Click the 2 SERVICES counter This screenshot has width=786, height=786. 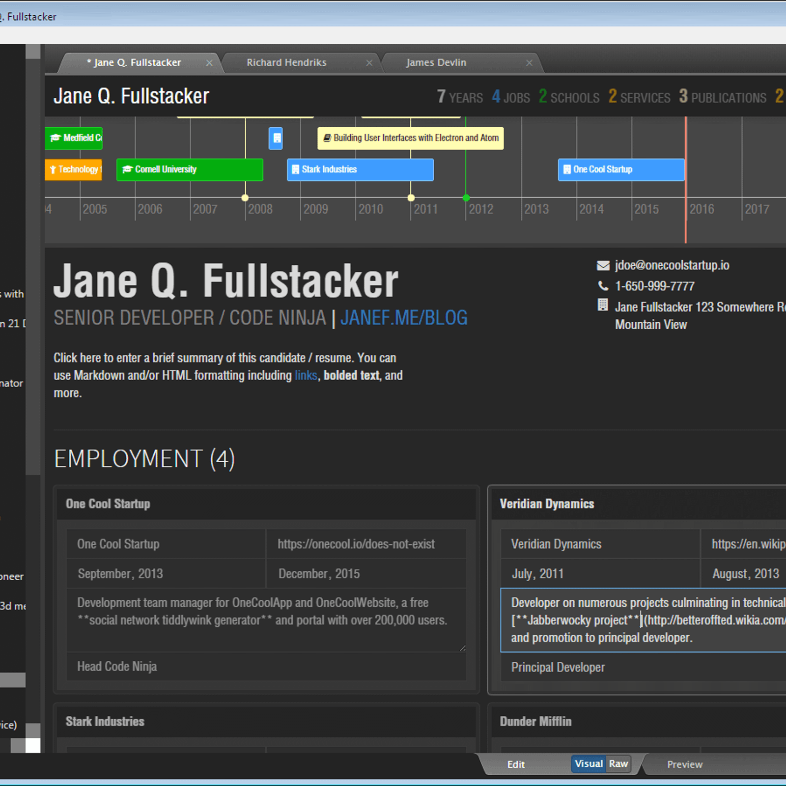point(639,97)
